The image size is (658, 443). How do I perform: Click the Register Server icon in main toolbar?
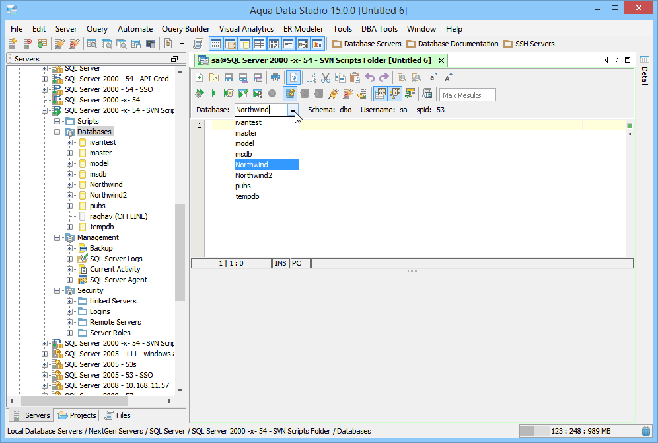pyautogui.click(x=13, y=44)
